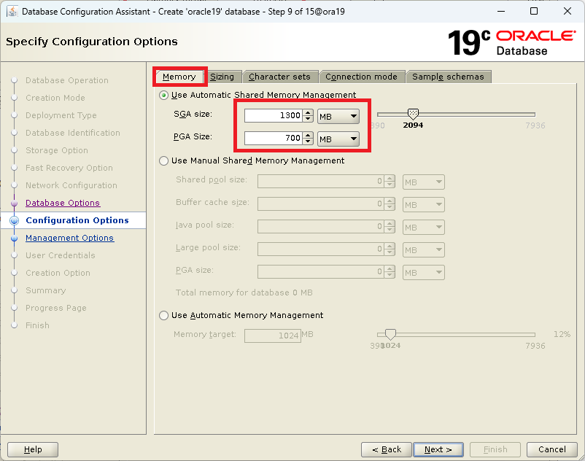Click the User Credentials step
This screenshot has height=461, width=585.
60,255
